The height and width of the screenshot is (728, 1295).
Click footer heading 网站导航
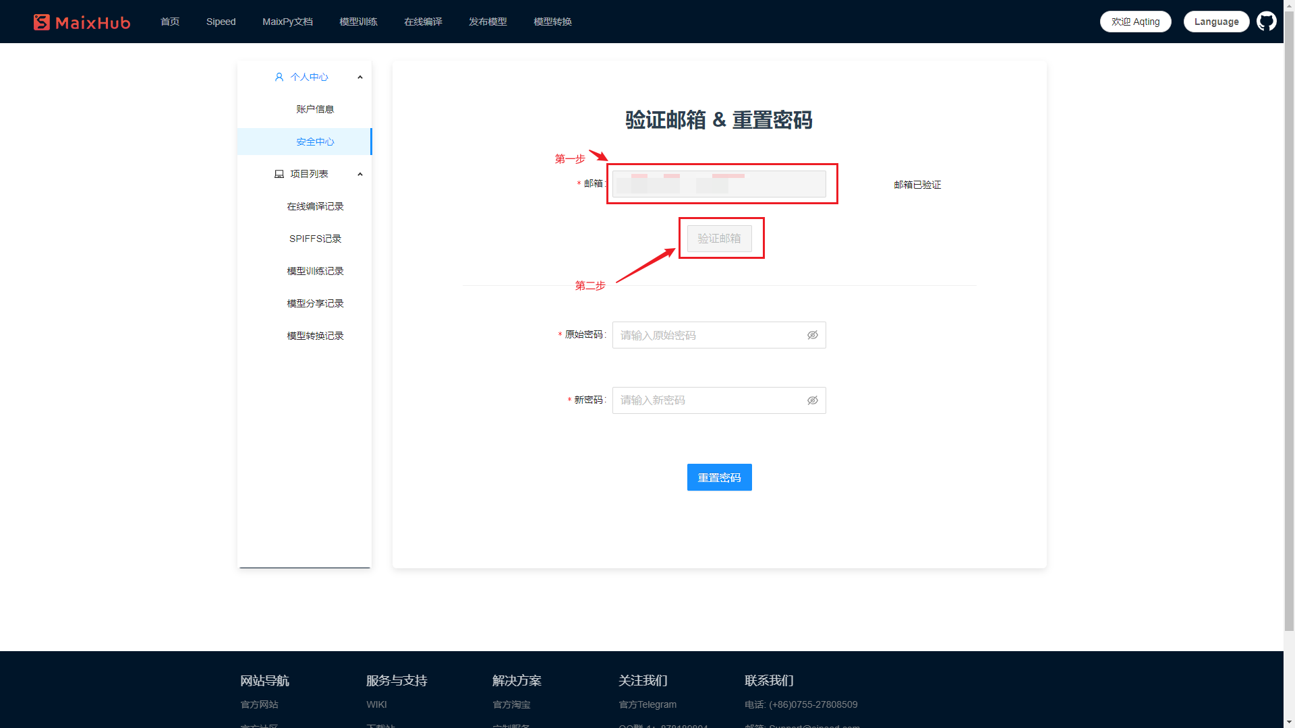[264, 681]
